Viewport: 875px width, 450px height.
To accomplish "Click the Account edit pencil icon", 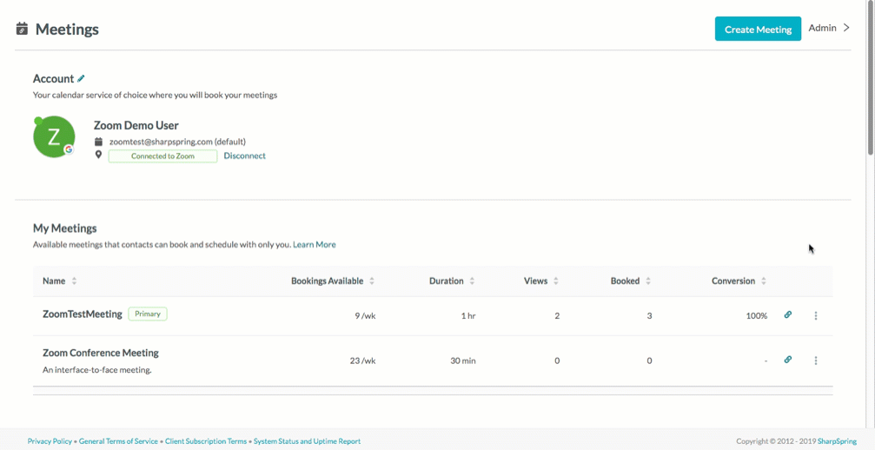I will (81, 79).
